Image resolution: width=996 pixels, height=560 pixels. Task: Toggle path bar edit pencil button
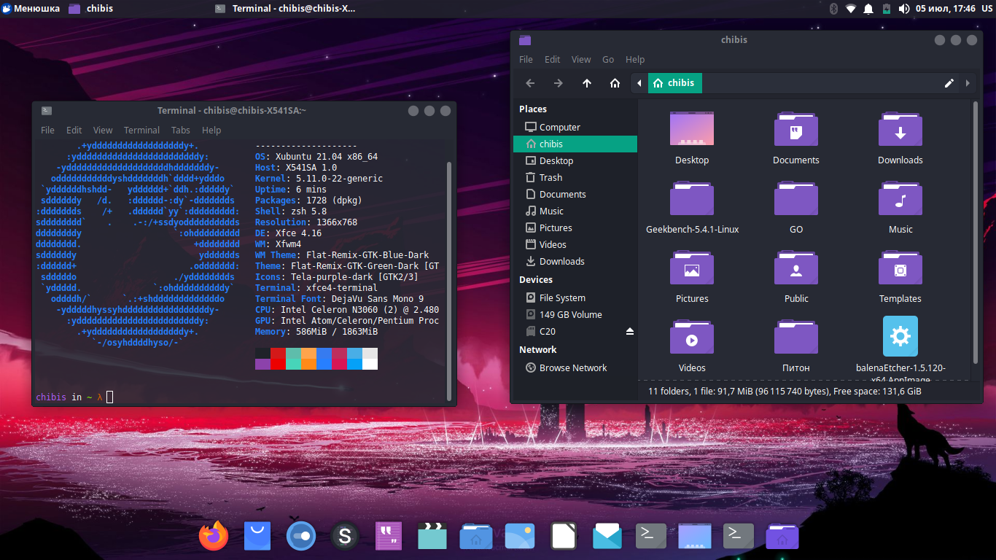click(x=949, y=83)
